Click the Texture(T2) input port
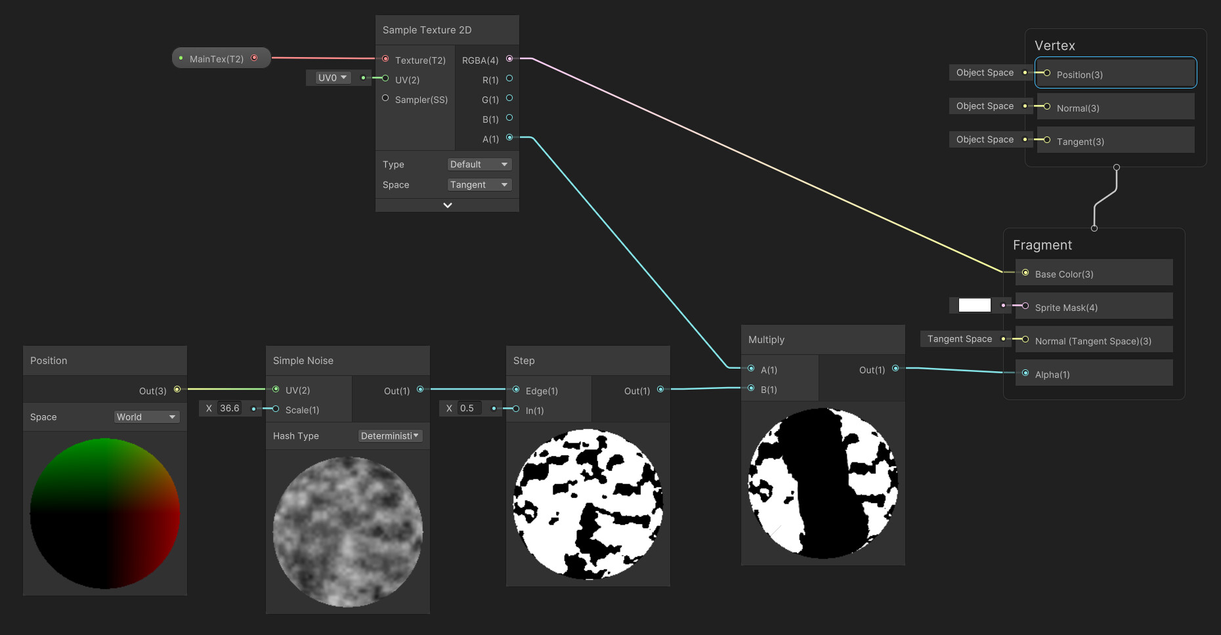1221x635 pixels. (x=385, y=60)
